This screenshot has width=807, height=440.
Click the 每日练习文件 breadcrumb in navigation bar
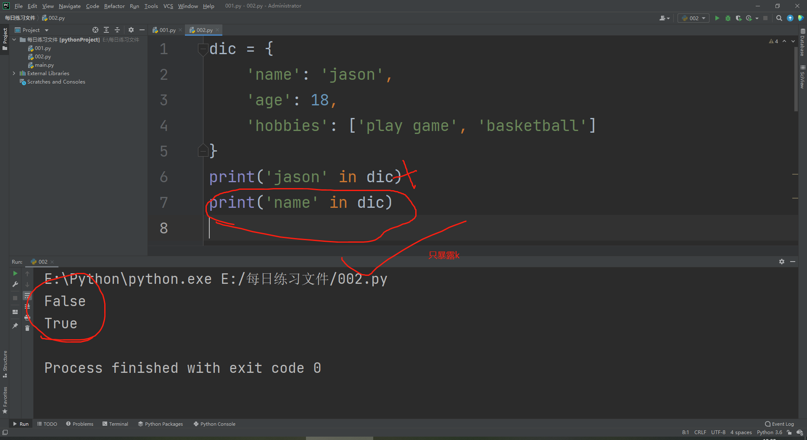[x=20, y=18]
